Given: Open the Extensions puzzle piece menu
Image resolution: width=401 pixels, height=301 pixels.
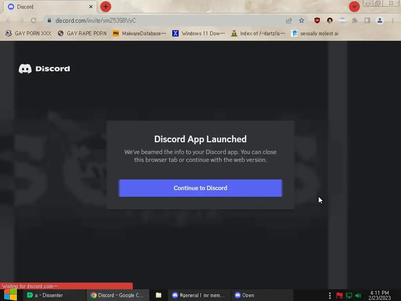Looking at the screenshot, I should (355, 20).
